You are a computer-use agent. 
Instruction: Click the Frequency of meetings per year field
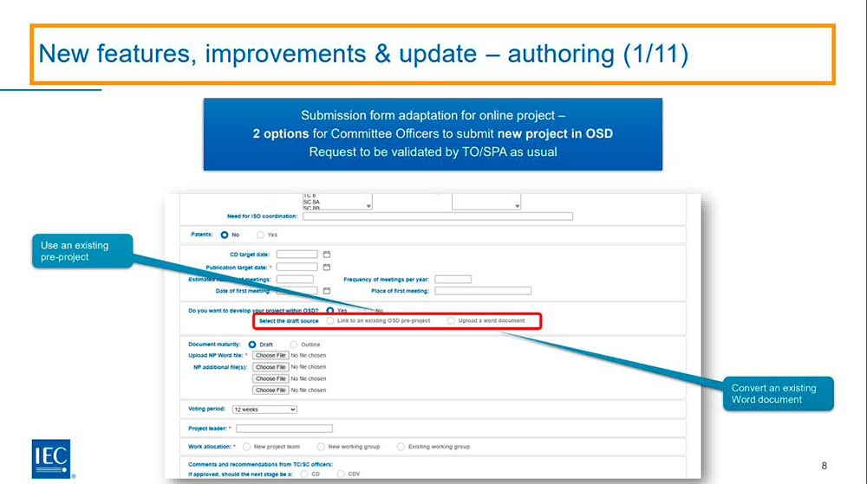[453, 279]
